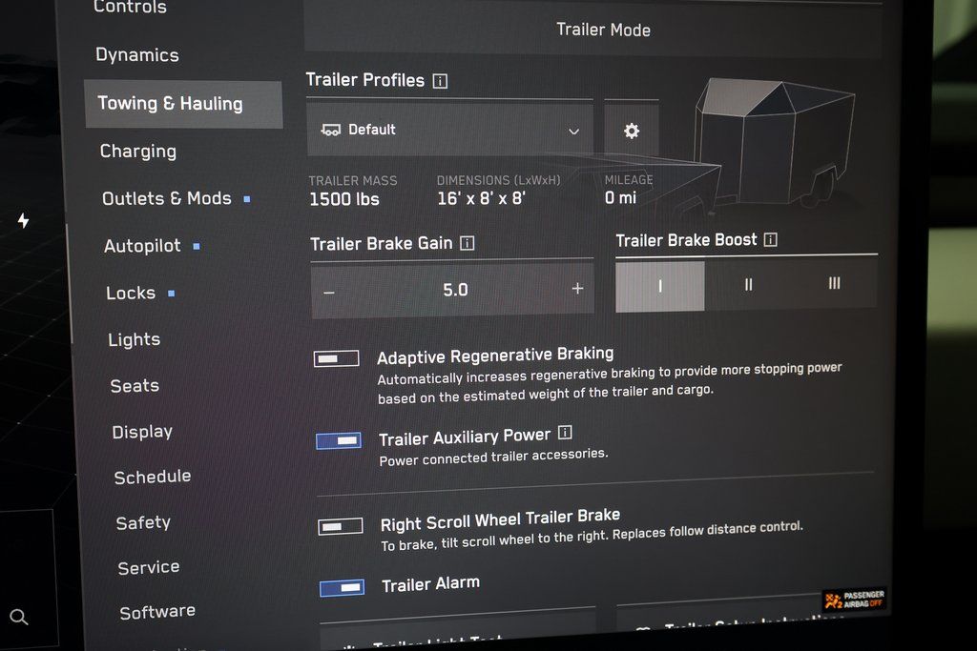The height and width of the screenshot is (651, 977).
Task: Go to Autopilot settings
Action: click(142, 246)
